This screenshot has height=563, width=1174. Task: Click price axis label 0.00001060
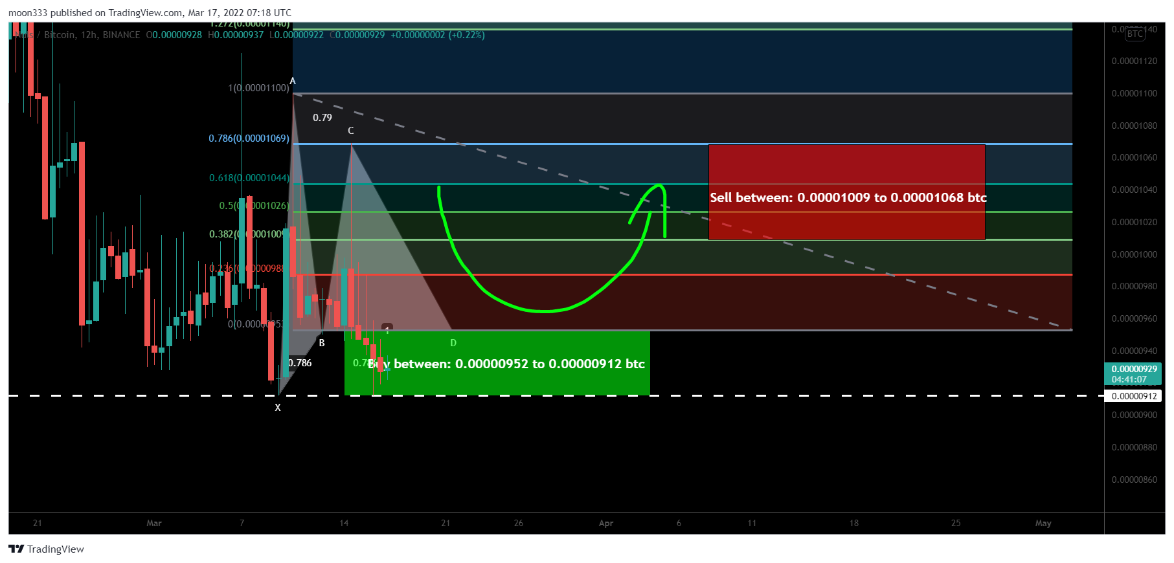(x=1134, y=157)
